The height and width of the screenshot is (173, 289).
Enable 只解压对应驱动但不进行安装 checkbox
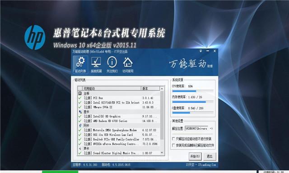pyautogui.click(x=173, y=139)
